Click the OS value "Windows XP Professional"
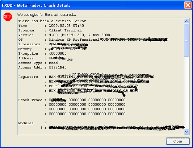 [74, 40]
